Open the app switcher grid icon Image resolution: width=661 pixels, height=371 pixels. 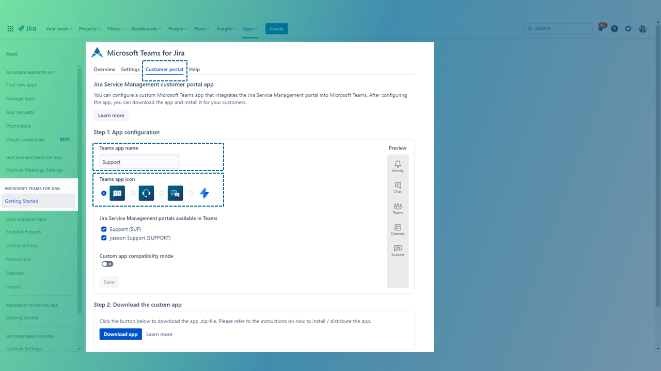(10, 29)
